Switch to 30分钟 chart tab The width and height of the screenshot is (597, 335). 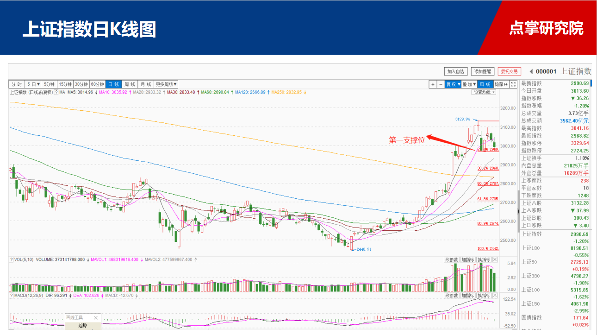click(81, 84)
